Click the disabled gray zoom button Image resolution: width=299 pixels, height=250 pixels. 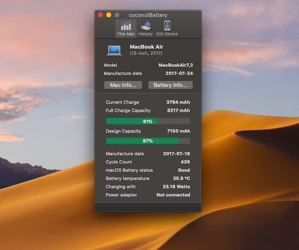117,15
